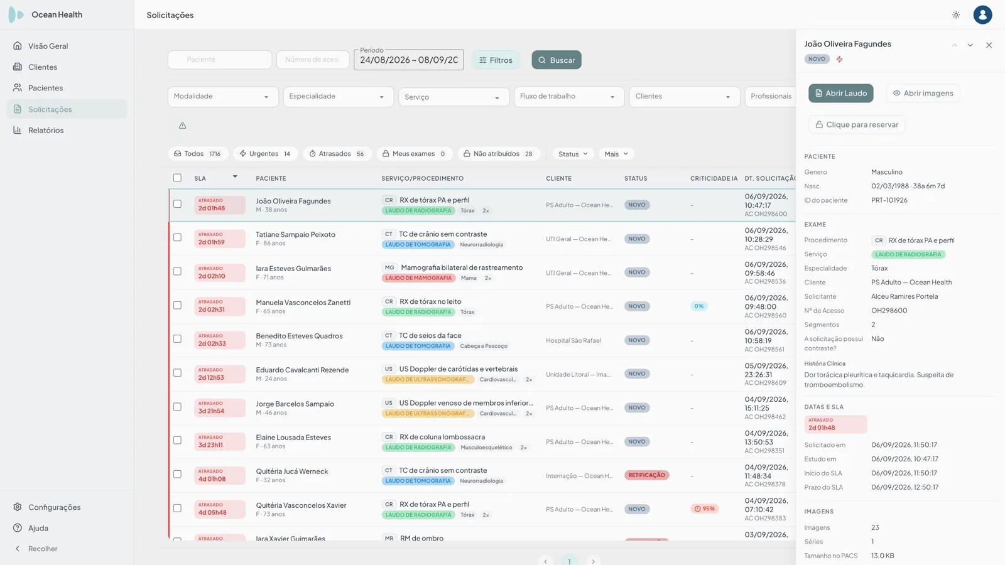Check the Manuela Vasconcelos Zanetti row checkbox
1005x565 pixels.
(177, 306)
